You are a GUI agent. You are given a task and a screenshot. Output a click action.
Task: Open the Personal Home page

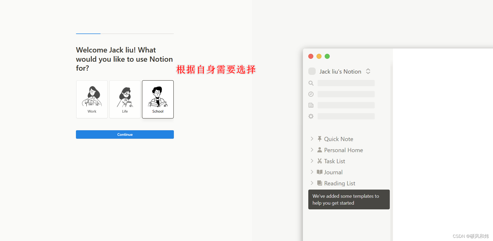tap(343, 150)
